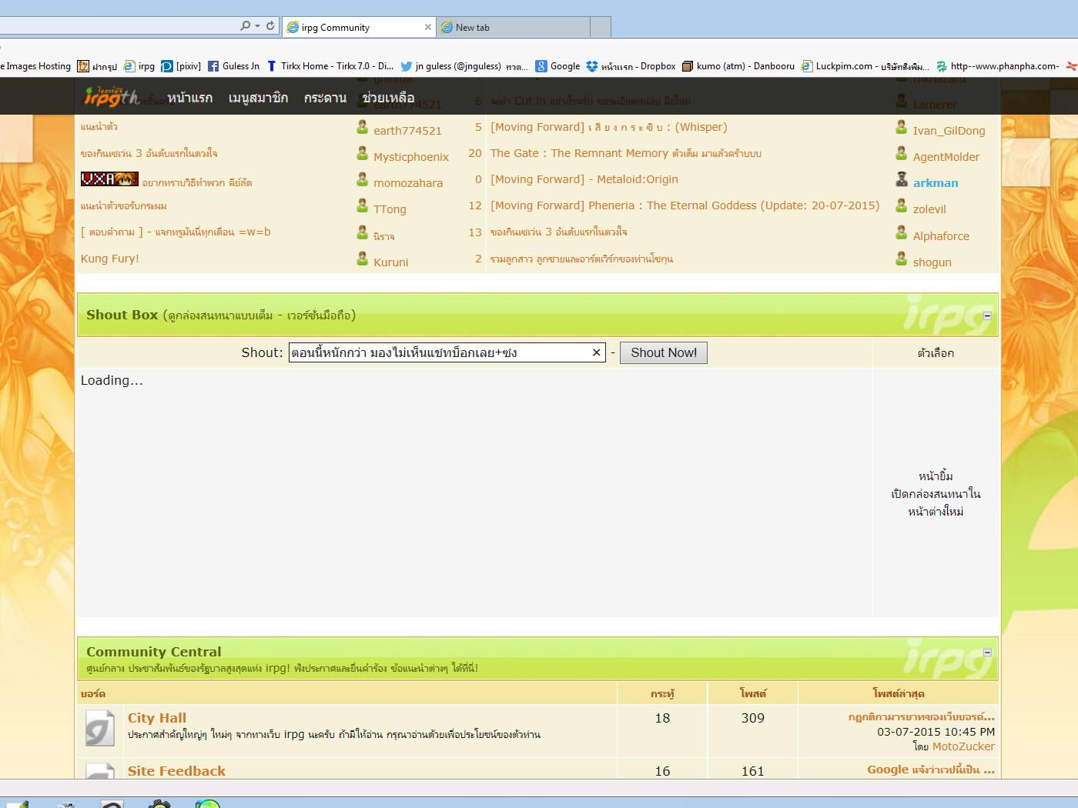Screen dimensions: 1078x808
Task: Click the 309 post count for City Hall
Action: [753, 718]
